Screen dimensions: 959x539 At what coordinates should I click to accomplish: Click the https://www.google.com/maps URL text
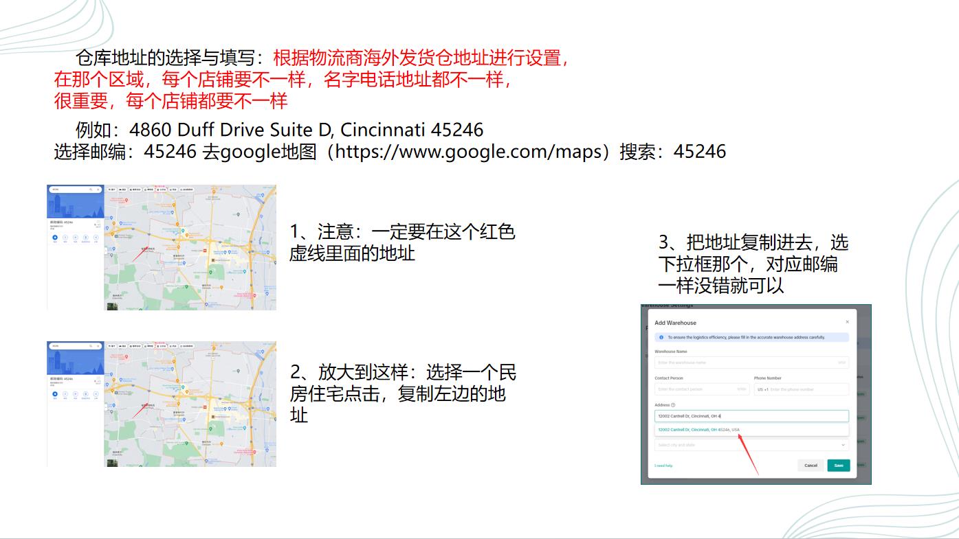[469, 151]
